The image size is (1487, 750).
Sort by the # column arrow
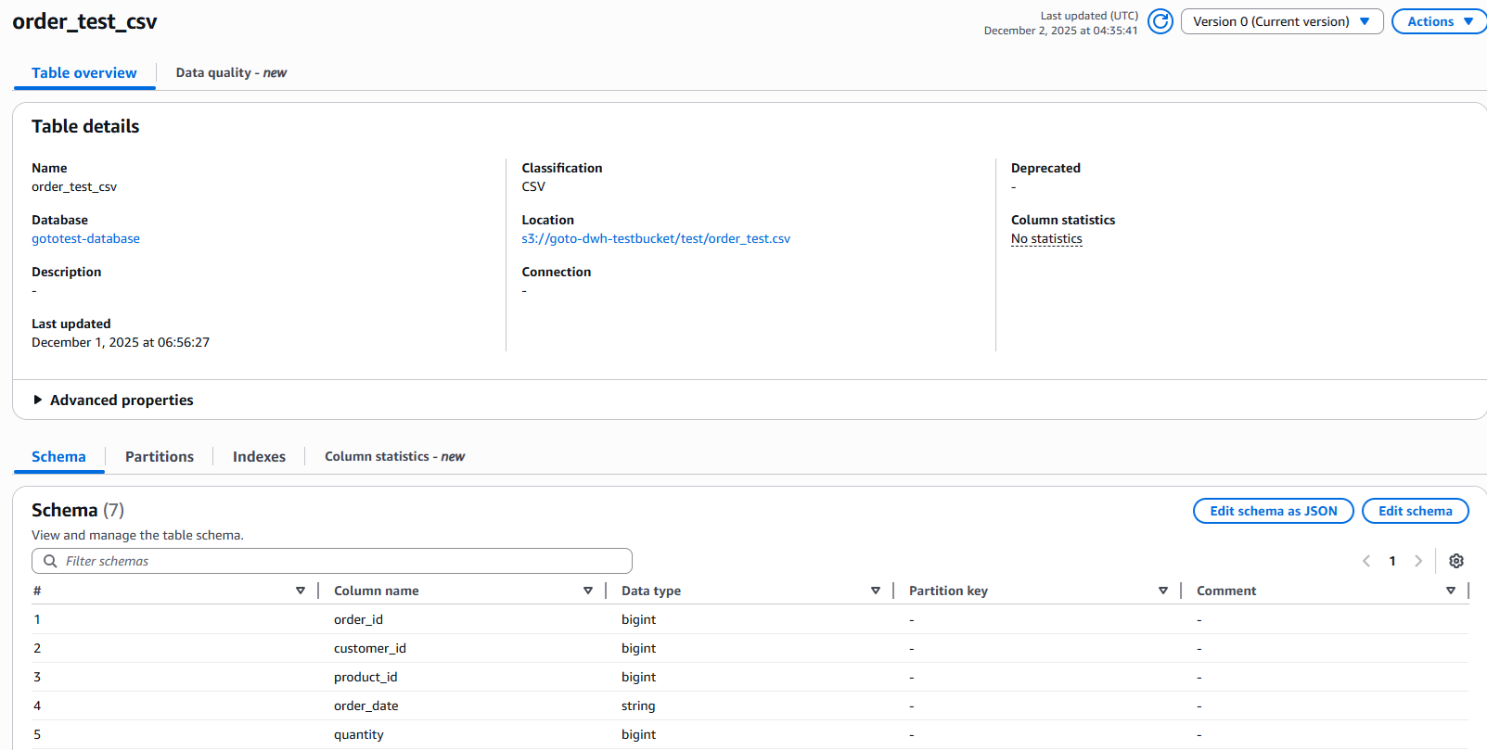pyautogui.click(x=300, y=591)
